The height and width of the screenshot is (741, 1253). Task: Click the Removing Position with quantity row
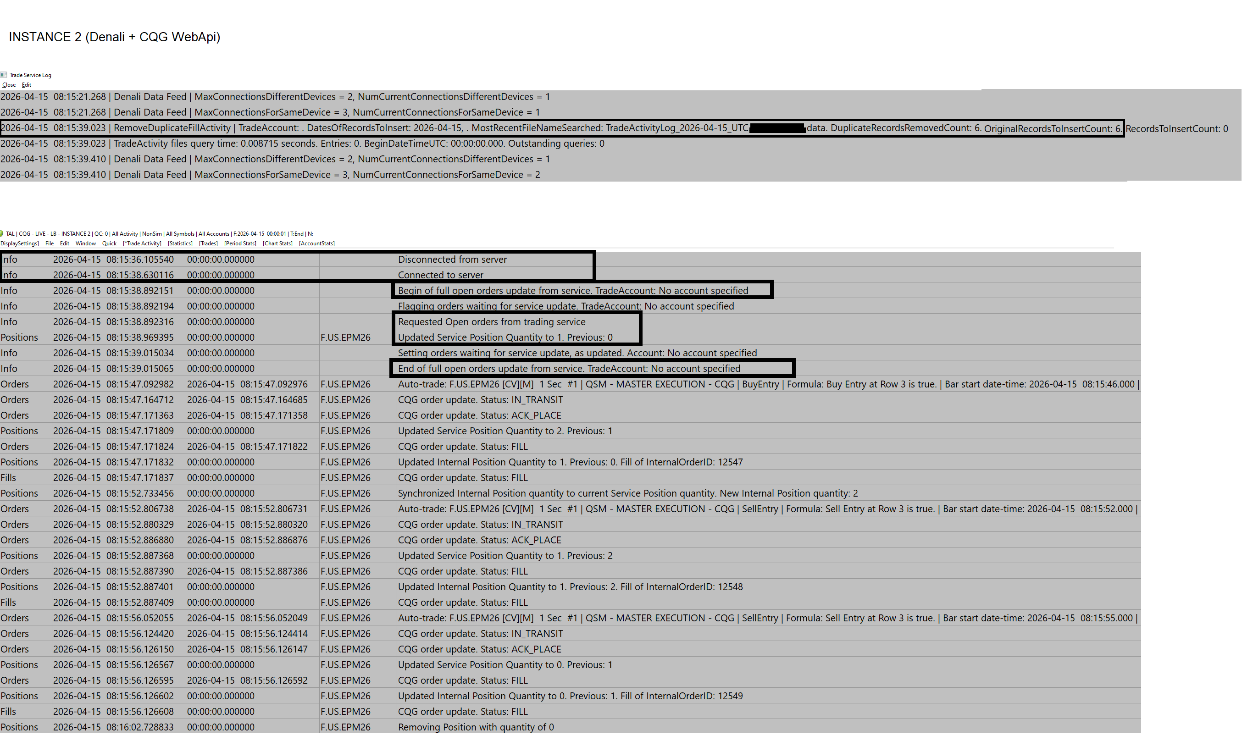[476, 728]
